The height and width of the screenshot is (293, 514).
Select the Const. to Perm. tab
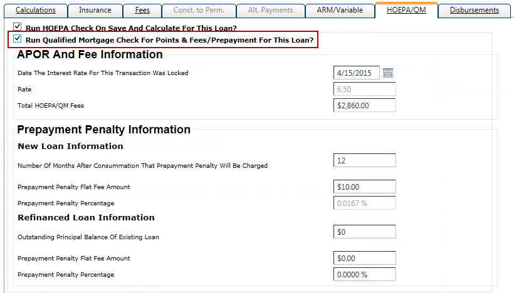point(199,10)
